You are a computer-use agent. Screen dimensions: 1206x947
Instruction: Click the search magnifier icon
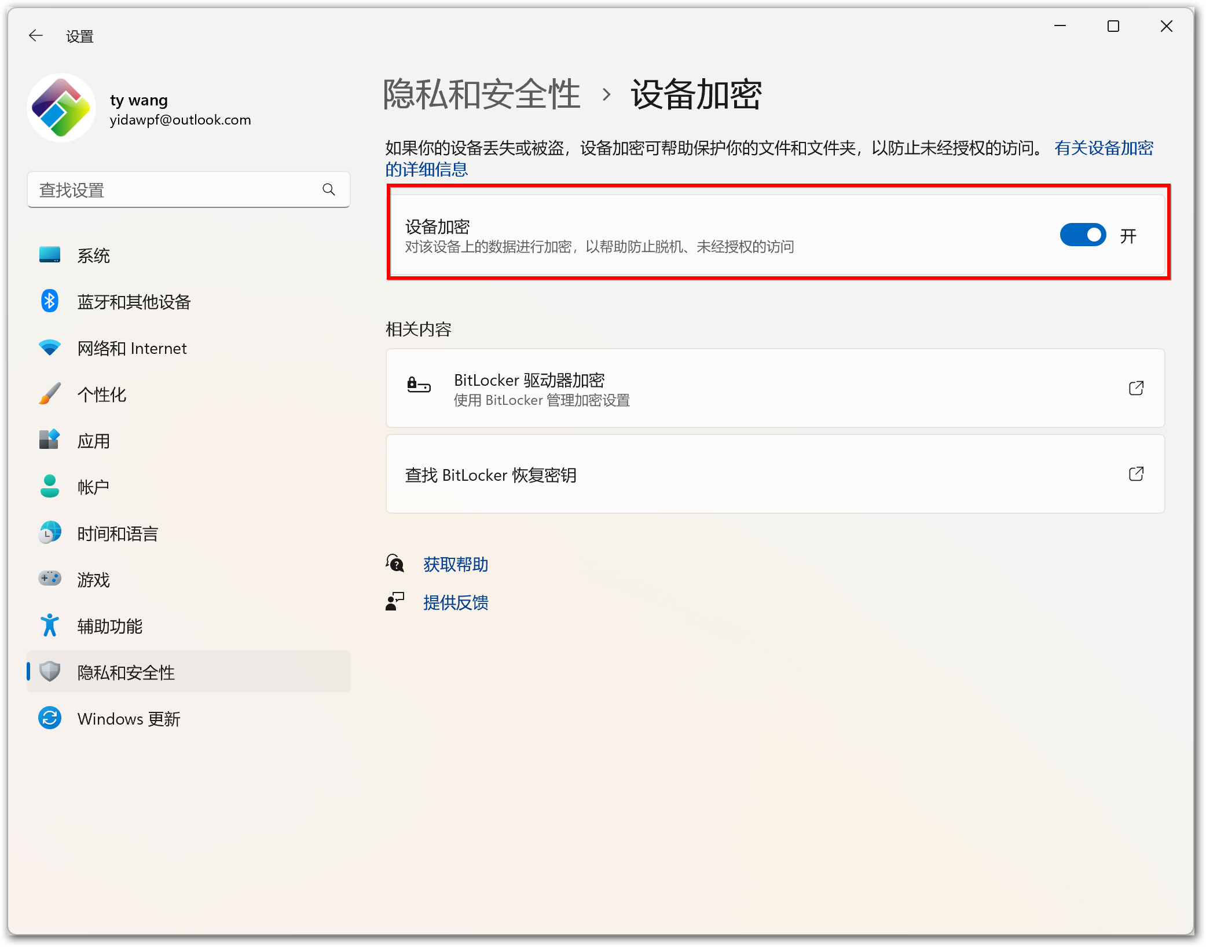pyautogui.click(x=329, y=190)
